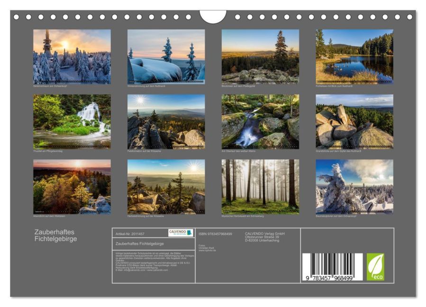Select the Abendlicht autumn sunset photo

pyautogui.click(x=72, y=186)
